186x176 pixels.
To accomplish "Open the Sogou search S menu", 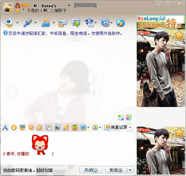I will [95, 127].
